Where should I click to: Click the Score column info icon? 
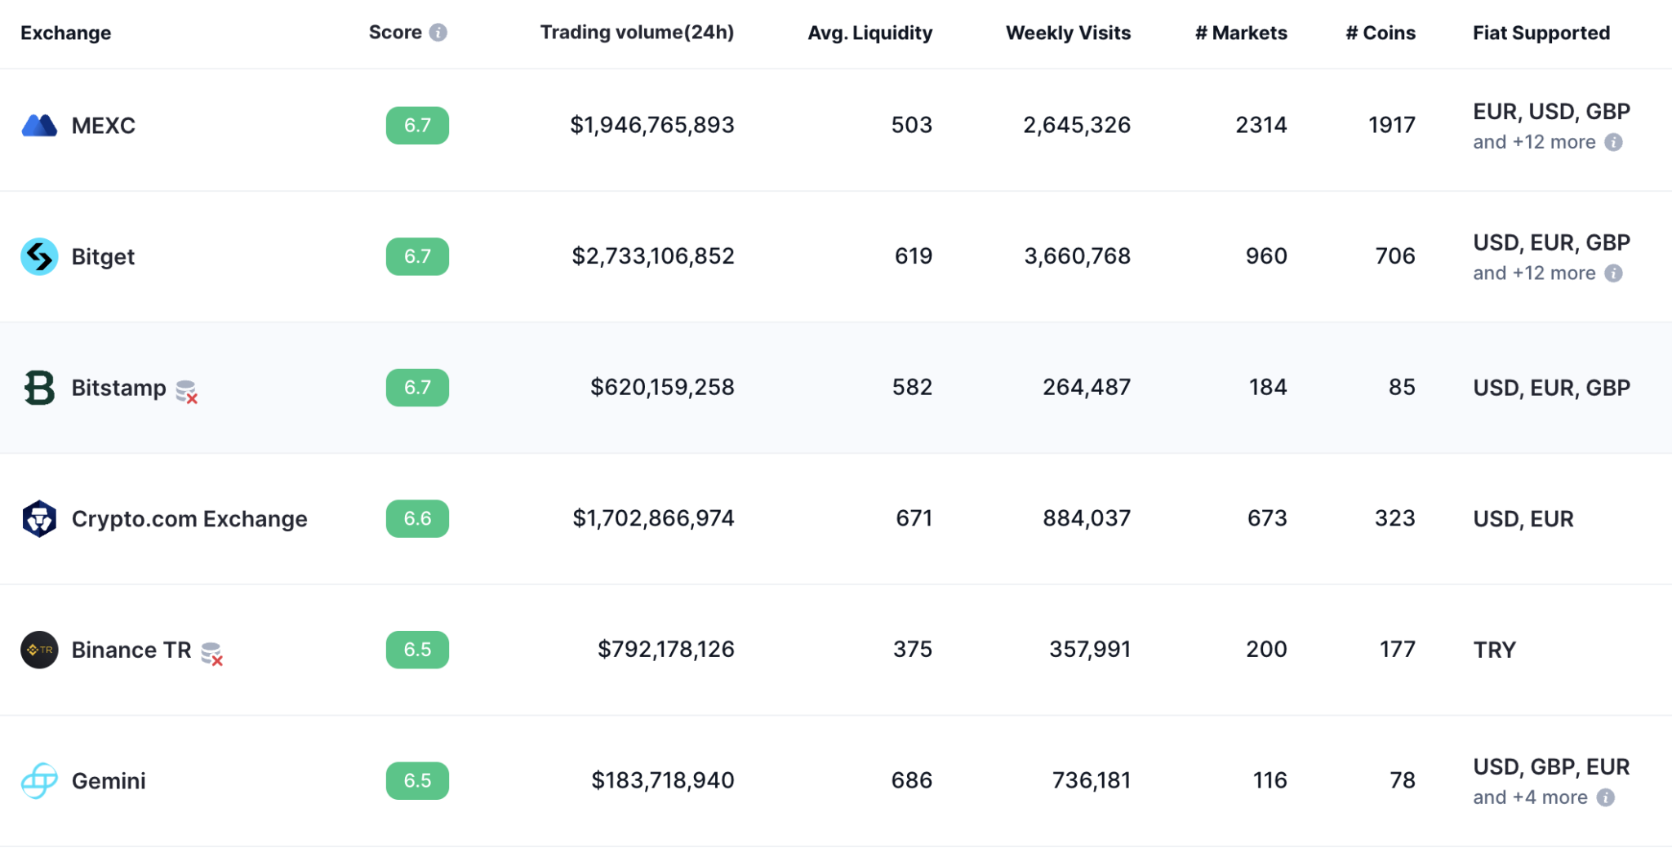click(438, 33)
